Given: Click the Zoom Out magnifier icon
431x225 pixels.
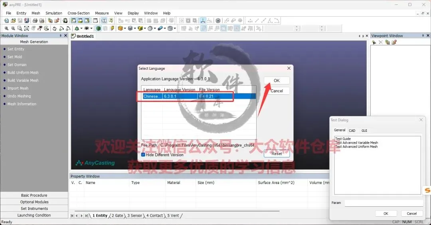Looking at the screenshot, I should click(x=13, y=28).
